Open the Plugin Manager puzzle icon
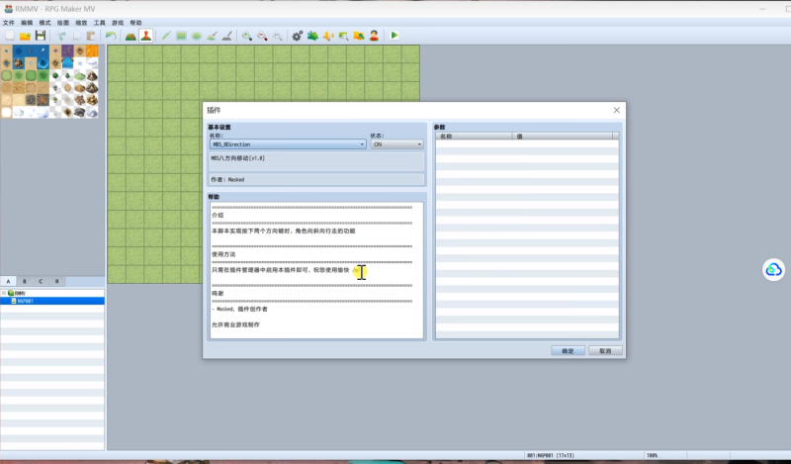This screenshot has height=464, width=791. [312, 36]
